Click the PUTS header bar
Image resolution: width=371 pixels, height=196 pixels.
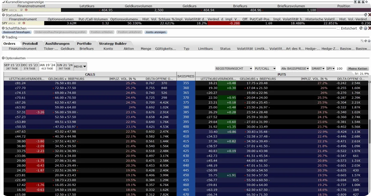point(282,74)
